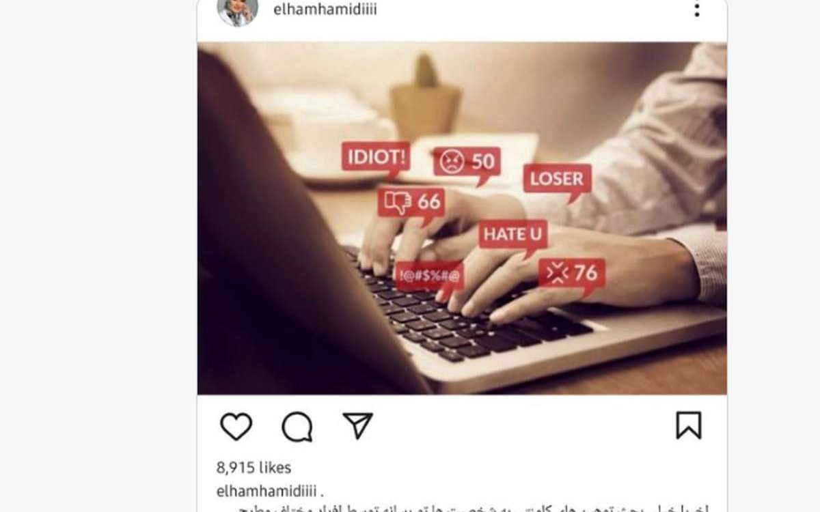Click the LOSER red speech bubble

pos(557,181)
